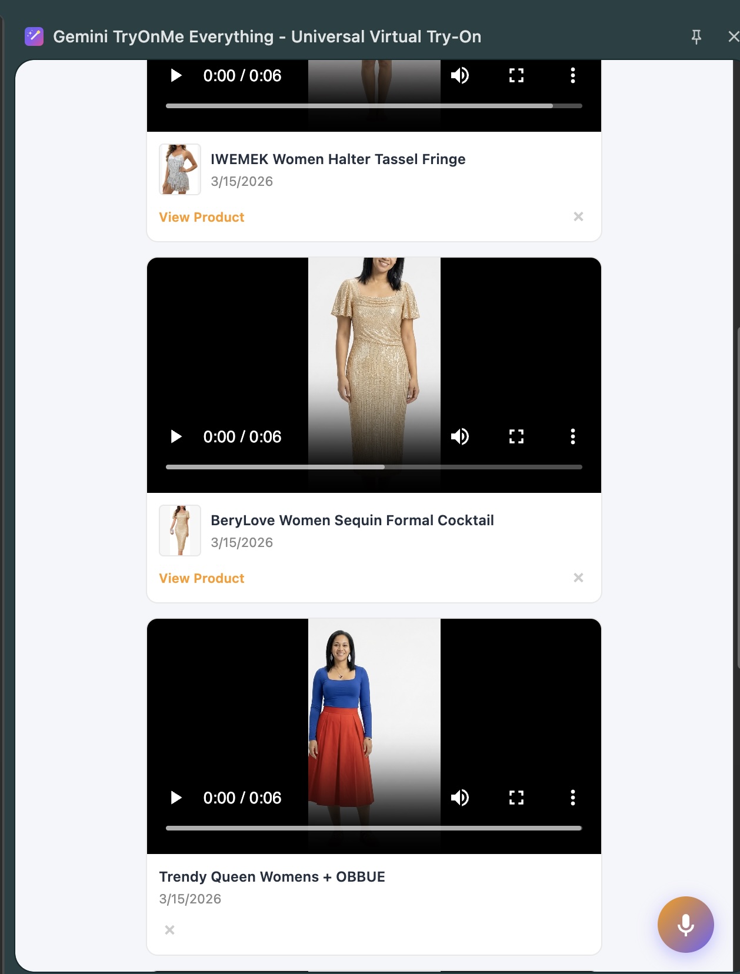Activate the voice microphone button
Viewport: 740px width, 974px height.
(x=686, y=925)
